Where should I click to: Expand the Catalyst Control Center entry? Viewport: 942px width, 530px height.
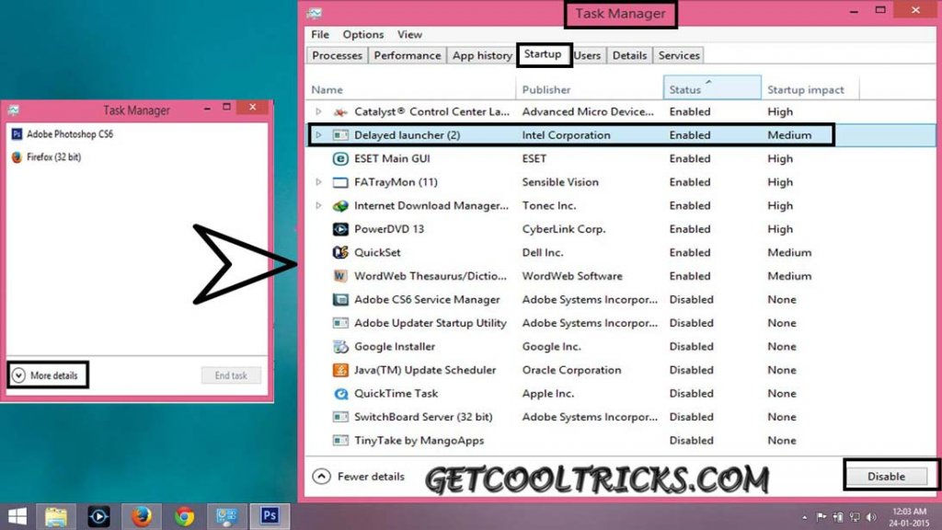coord(318,111)
